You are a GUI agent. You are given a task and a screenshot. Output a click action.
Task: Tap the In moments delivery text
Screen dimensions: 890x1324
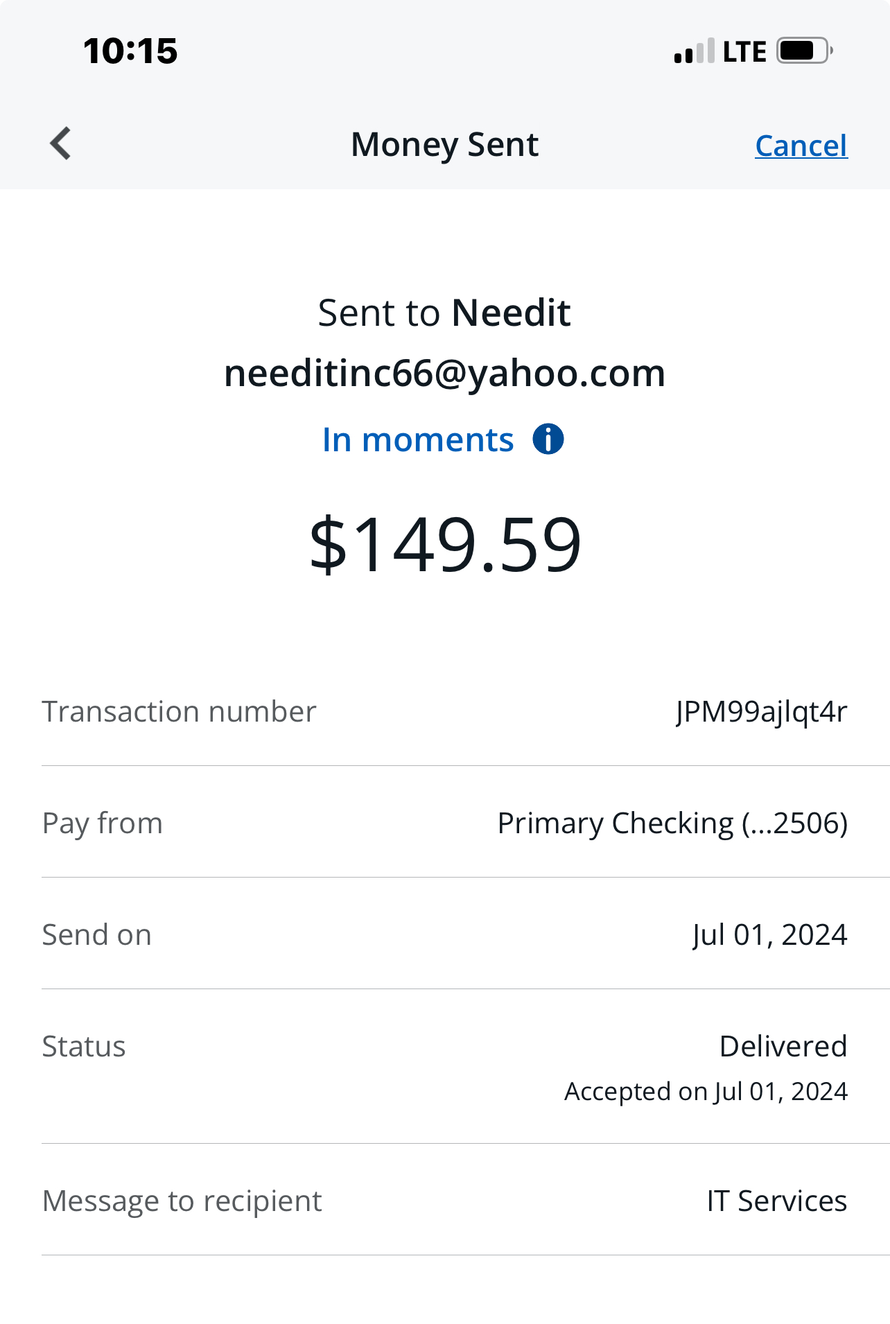[x=418, y=440]
